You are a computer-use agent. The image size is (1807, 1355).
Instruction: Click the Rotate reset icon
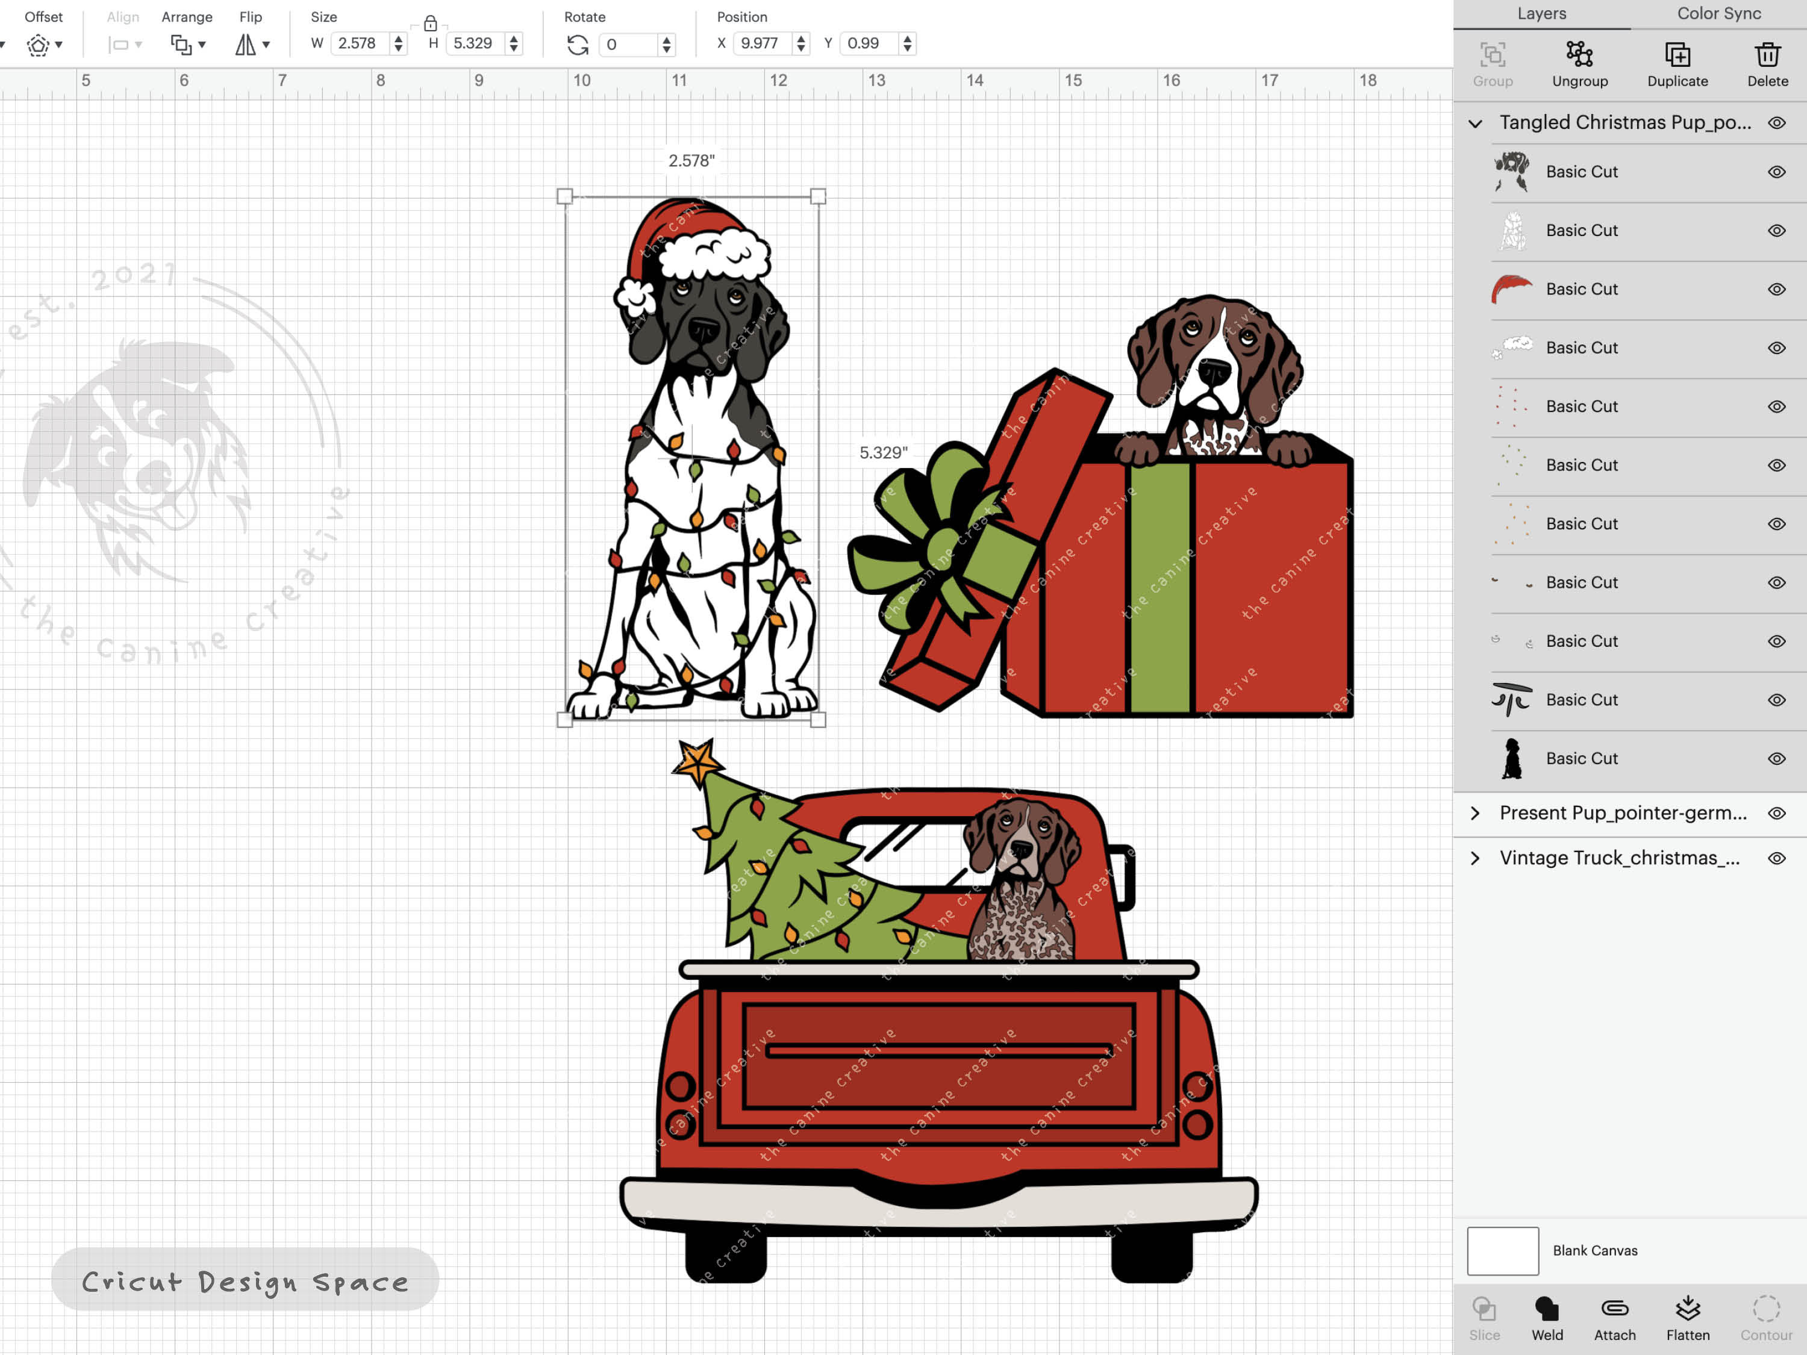tap(578, 45)
